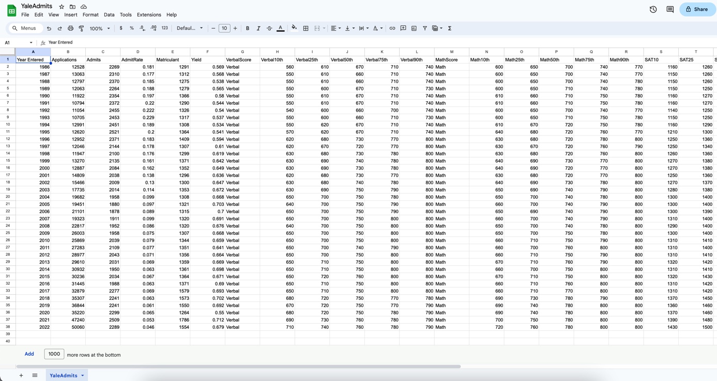Star the YaleAdmits spreadsheet
Viewport: 717px width, 381px height.
pyautogui.click(x=61, y=7)
